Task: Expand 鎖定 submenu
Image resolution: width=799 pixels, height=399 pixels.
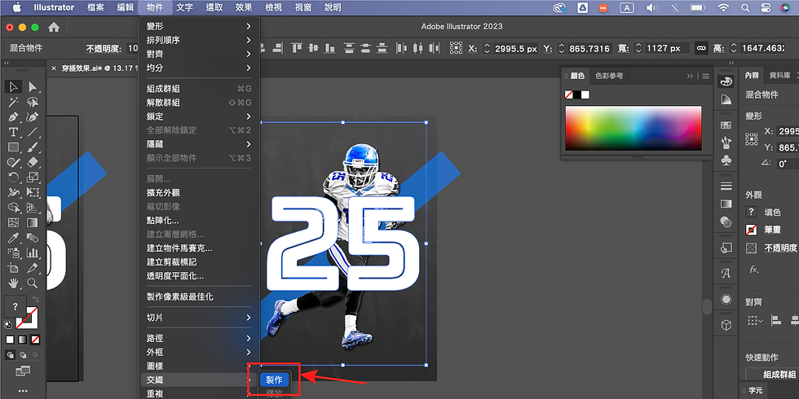Action: [x=199, y=116]
